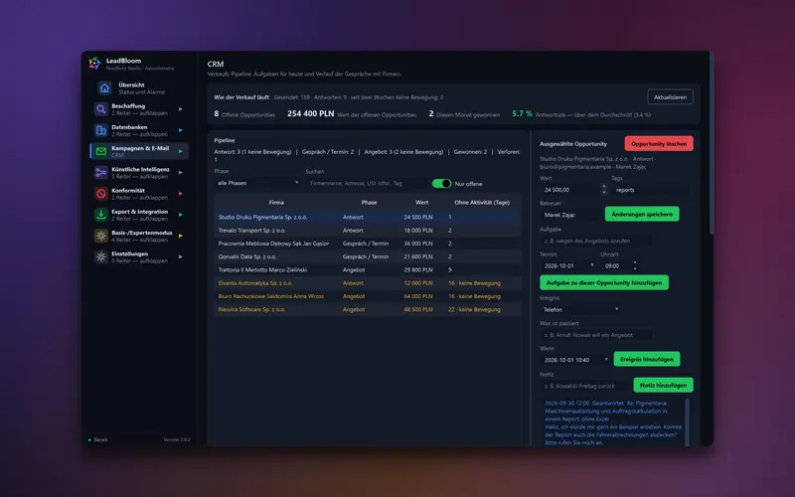Select the Übersicht menu item

point(141,88)
